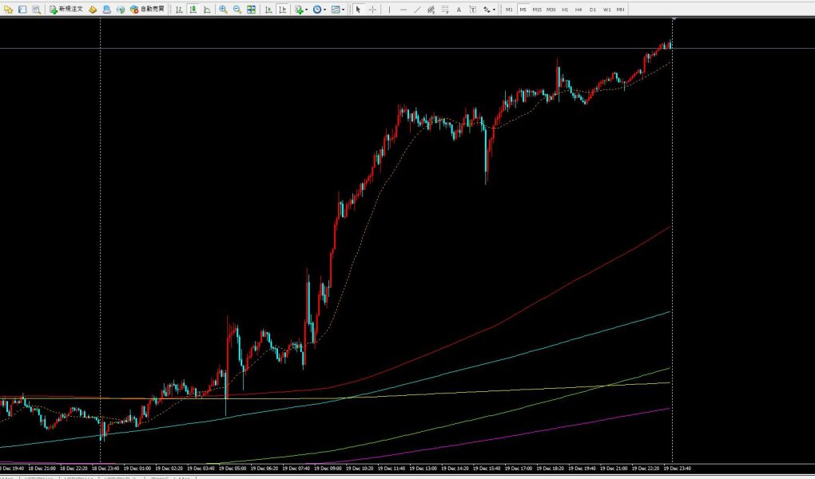815x479 pixels.
Task: Pick the horizontal line drawing tool
Action: click(403, 10)
